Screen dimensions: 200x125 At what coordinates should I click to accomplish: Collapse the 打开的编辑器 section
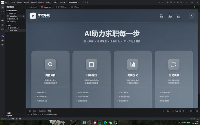click(12, 10)
